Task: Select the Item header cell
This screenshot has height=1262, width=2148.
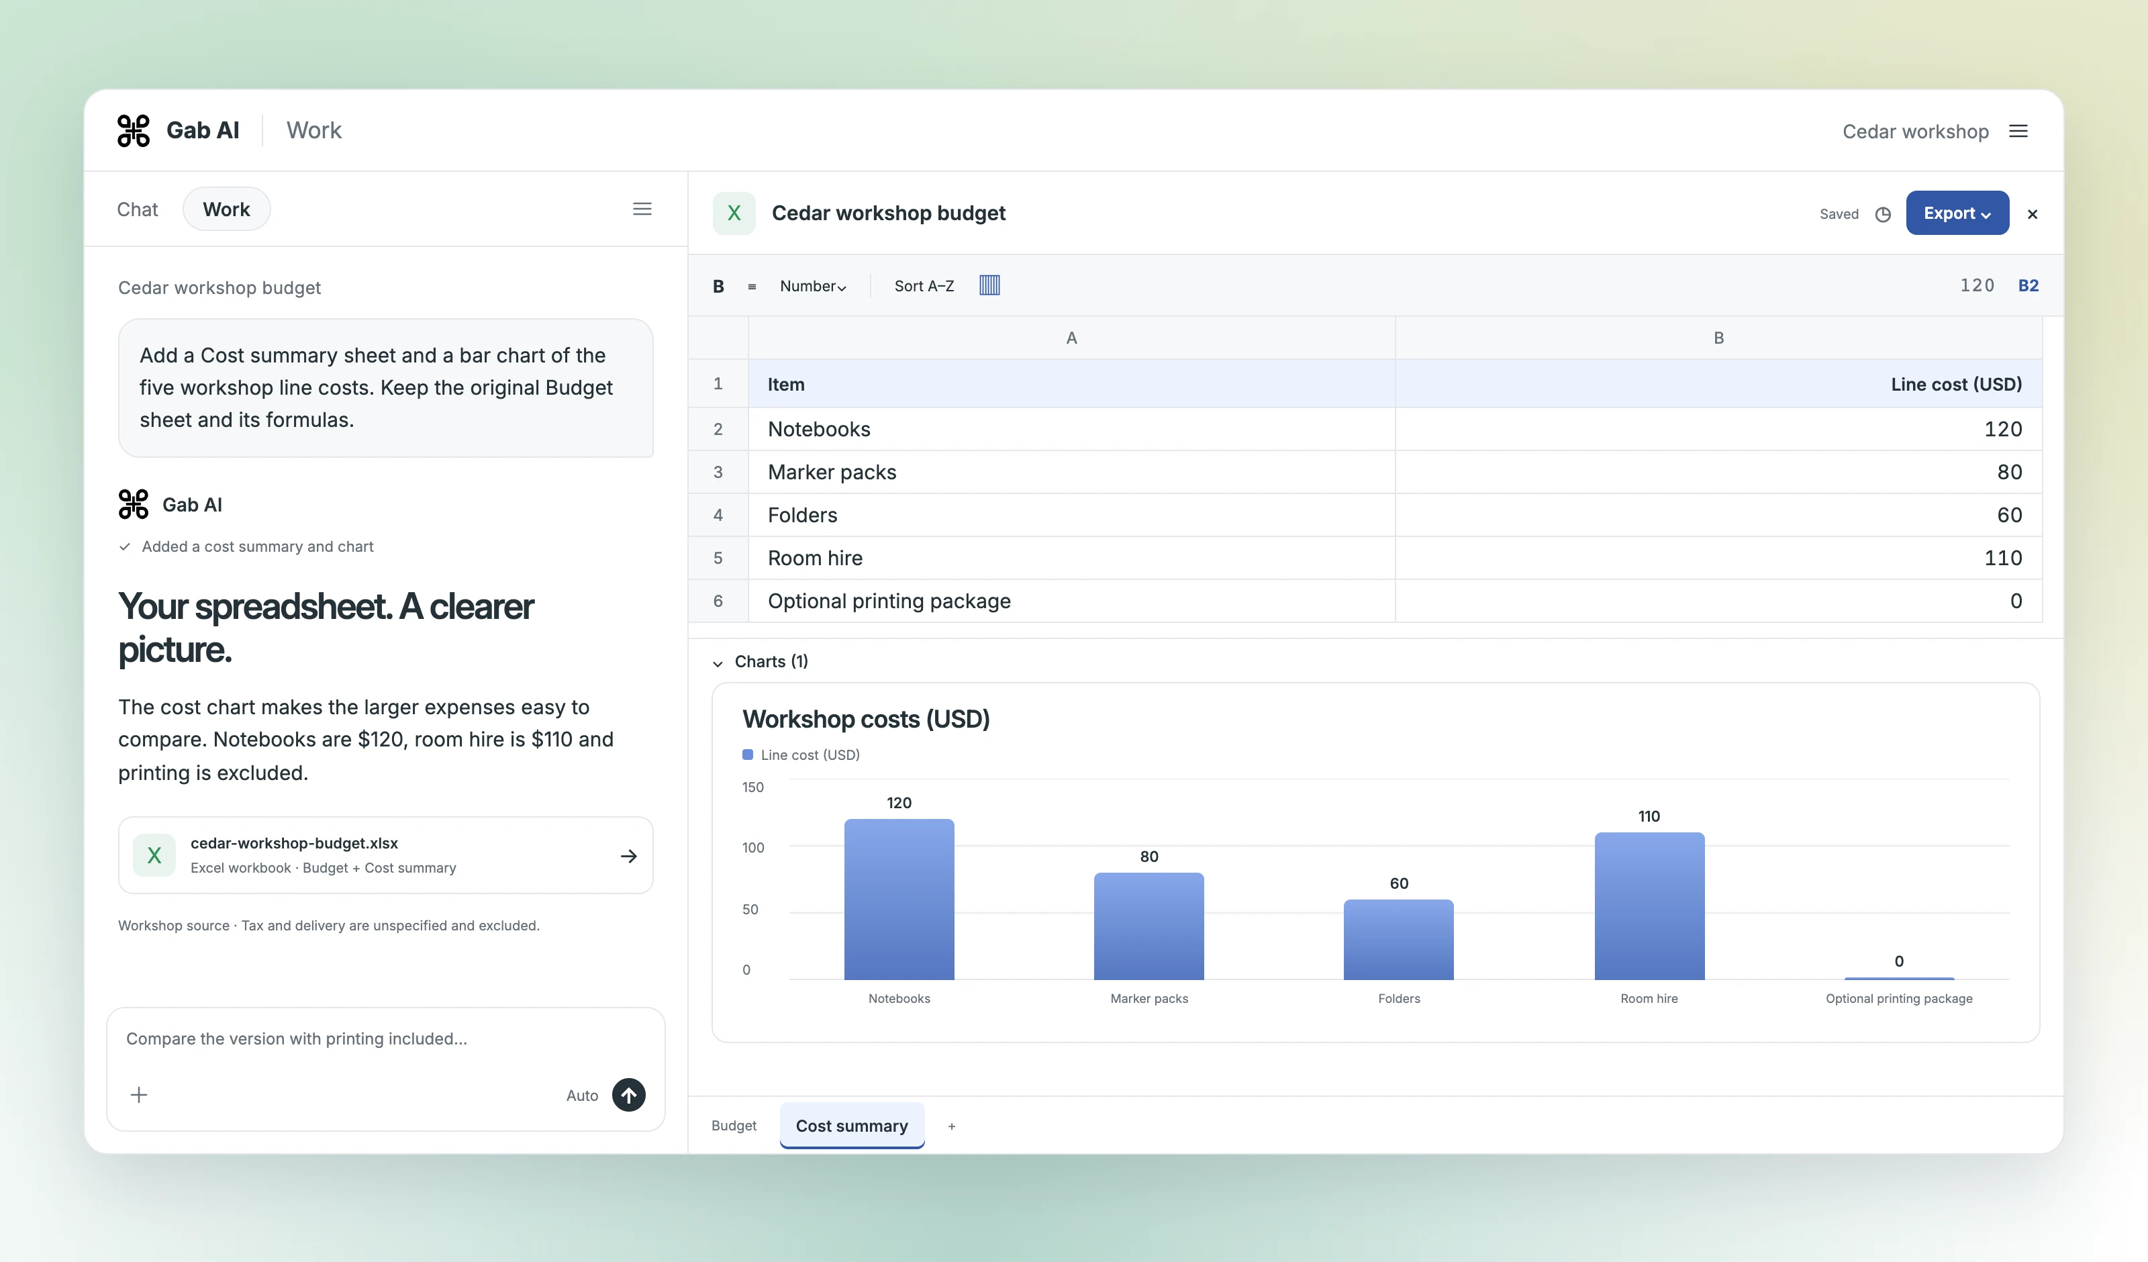Action: (1071, 384)
